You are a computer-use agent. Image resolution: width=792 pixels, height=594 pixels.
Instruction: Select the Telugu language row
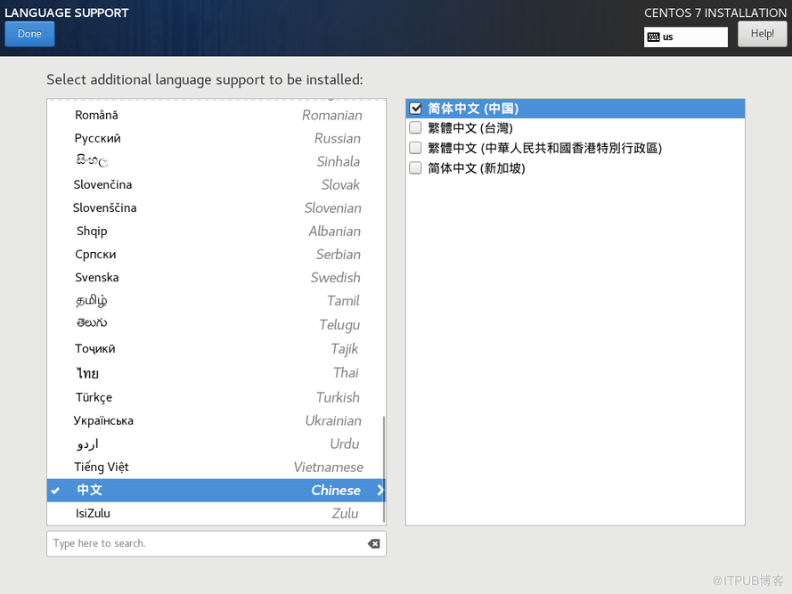(216, 324)
